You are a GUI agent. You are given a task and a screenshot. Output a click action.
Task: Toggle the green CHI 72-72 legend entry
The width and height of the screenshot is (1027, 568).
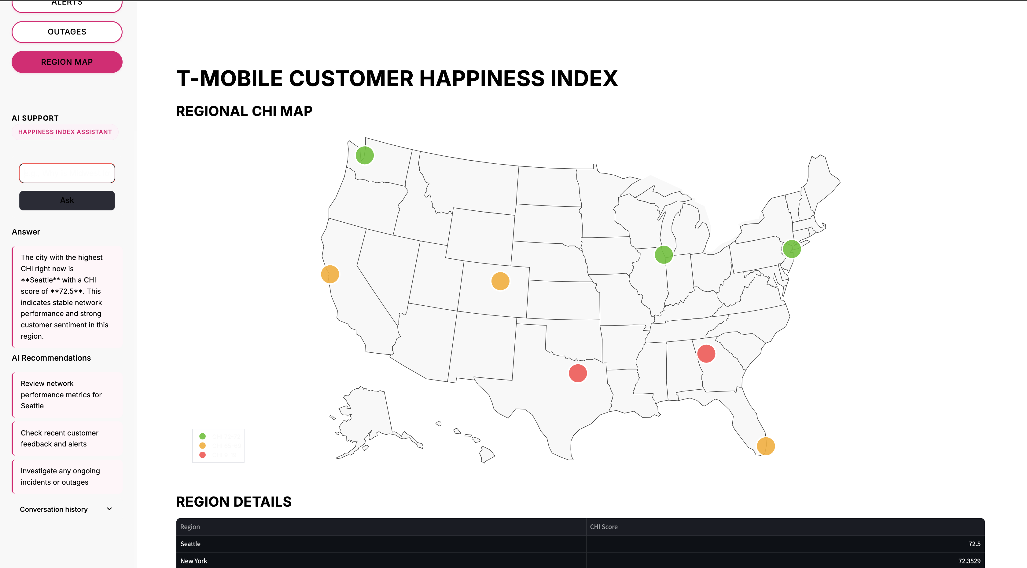tap(220, 437)
